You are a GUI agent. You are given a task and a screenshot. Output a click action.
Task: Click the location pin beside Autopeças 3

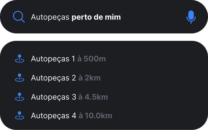(20, 97)
